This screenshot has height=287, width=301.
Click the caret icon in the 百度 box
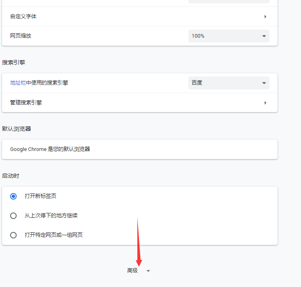(x=264, y=83)
